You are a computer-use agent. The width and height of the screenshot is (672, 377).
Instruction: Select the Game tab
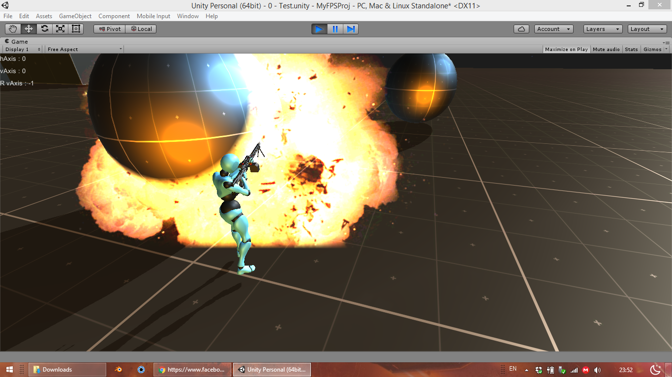16,42
